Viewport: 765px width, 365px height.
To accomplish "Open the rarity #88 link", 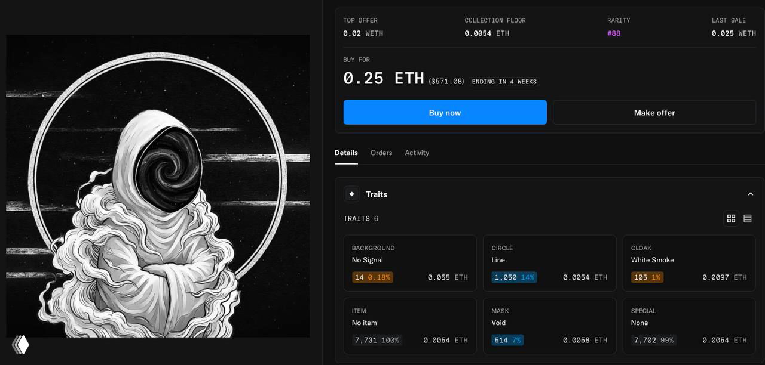I will (x=614, y=33).
